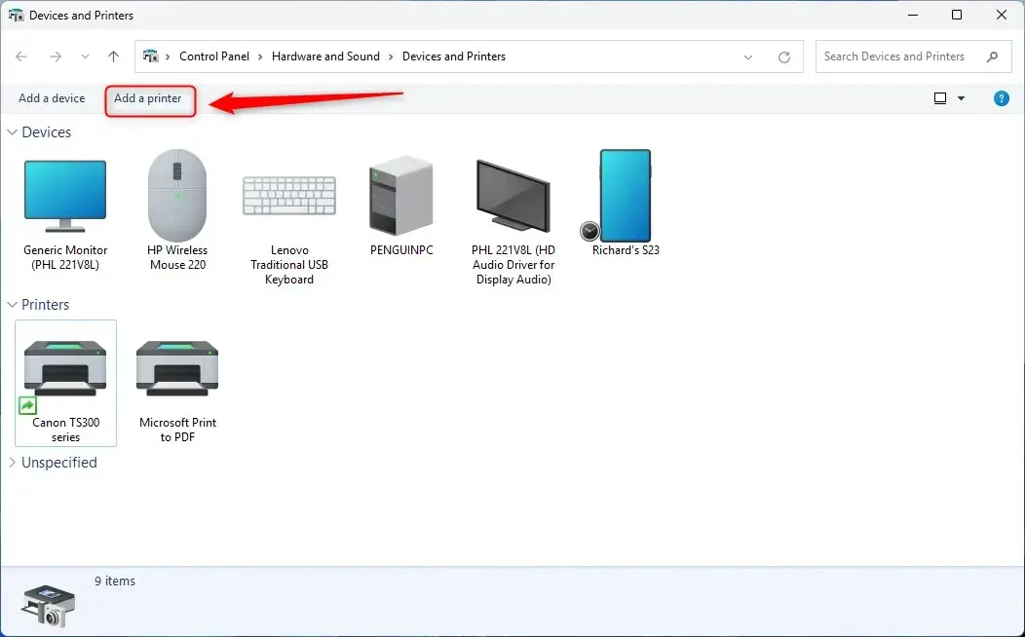Collapse the Devices group

[13, 132]
